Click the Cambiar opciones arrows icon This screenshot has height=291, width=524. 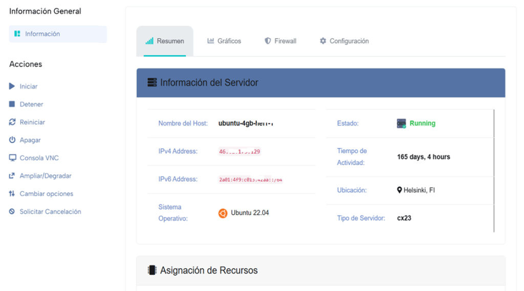[x=12, y=194]
